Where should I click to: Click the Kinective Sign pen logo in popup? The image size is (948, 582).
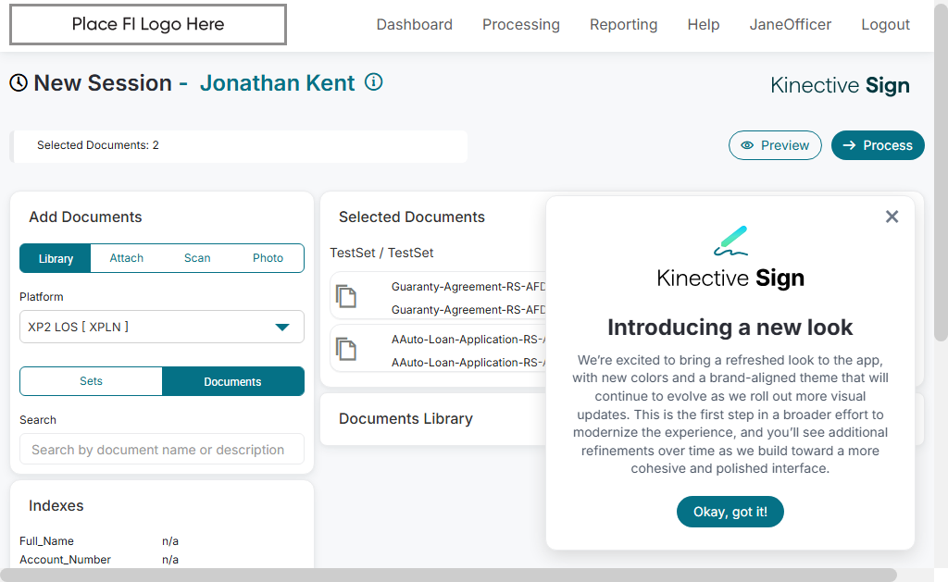(x=730, y=241)
